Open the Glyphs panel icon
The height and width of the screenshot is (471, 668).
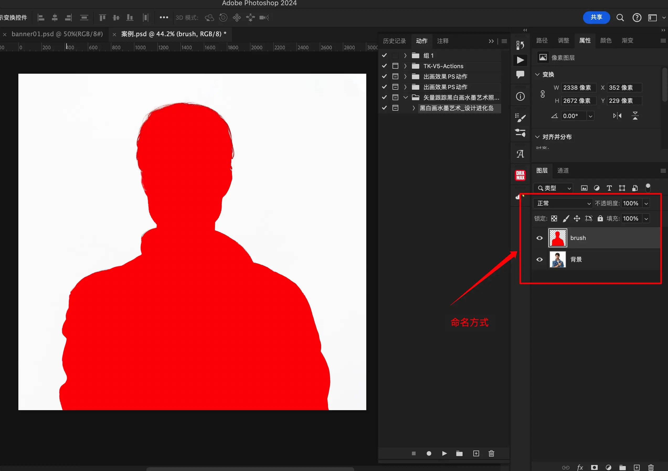(520, 154)
